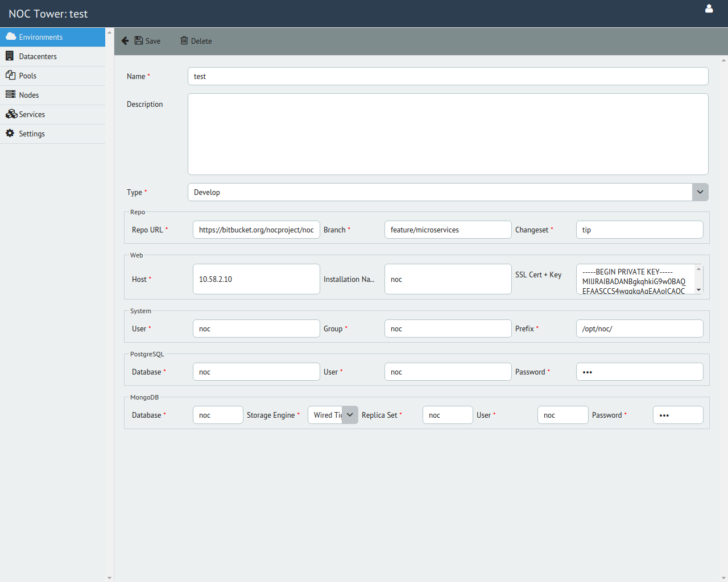Click the sidebar scroll-down arrow
This screenshot has width=728, height=582.
(x=109, y=578)
